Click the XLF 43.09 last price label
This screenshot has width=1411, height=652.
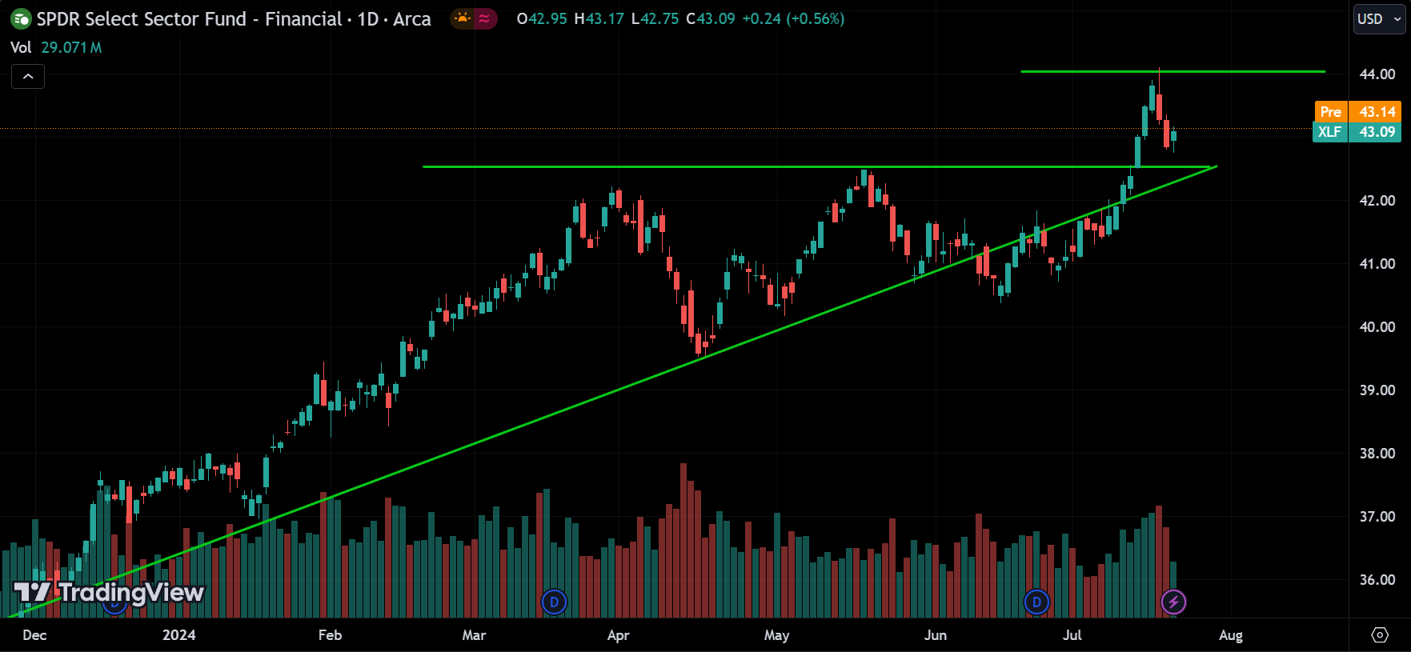point(1357,132)
